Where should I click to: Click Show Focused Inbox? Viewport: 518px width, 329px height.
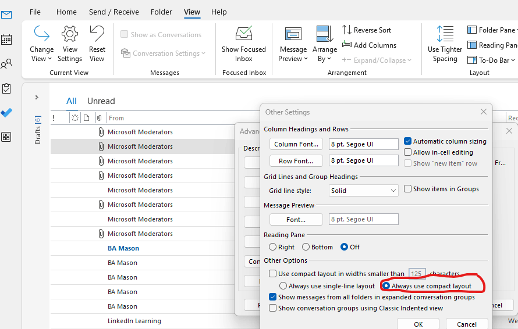coord(244,44)
